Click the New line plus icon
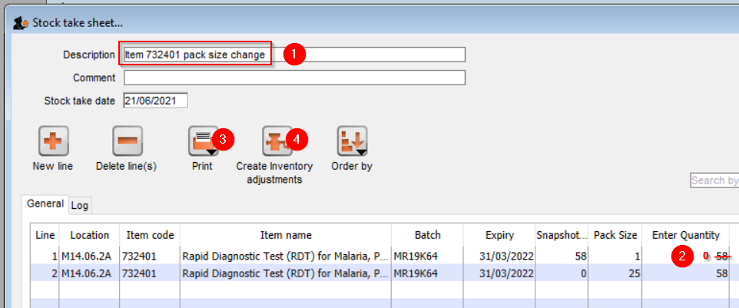The width and height of the screenshot is (739, 308). pyautogui.click(x=53, y=141)
